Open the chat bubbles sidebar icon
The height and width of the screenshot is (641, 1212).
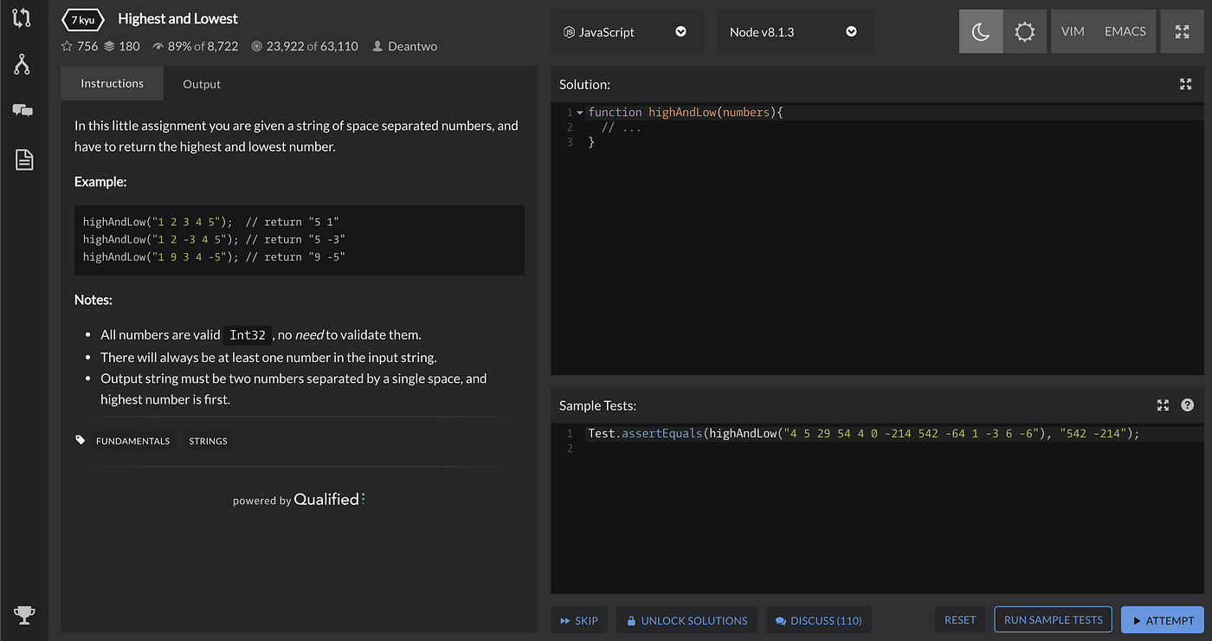tap(23, 110)
